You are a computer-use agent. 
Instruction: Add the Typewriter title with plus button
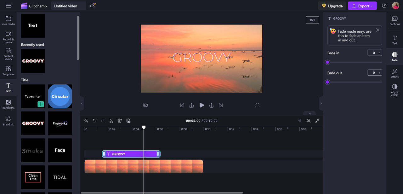[41, 104]
